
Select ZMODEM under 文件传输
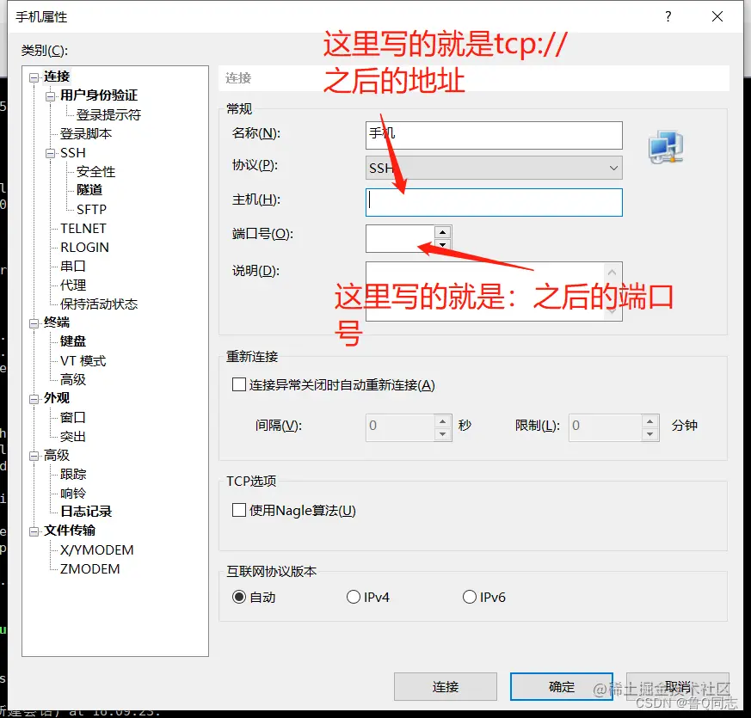click(x=88, y=568)
